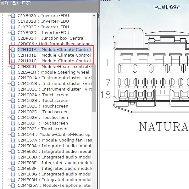Select C2MC57A : Module-Cooling fan
Viewport: 189px width, 189px height.
click(x=55, y=140)
